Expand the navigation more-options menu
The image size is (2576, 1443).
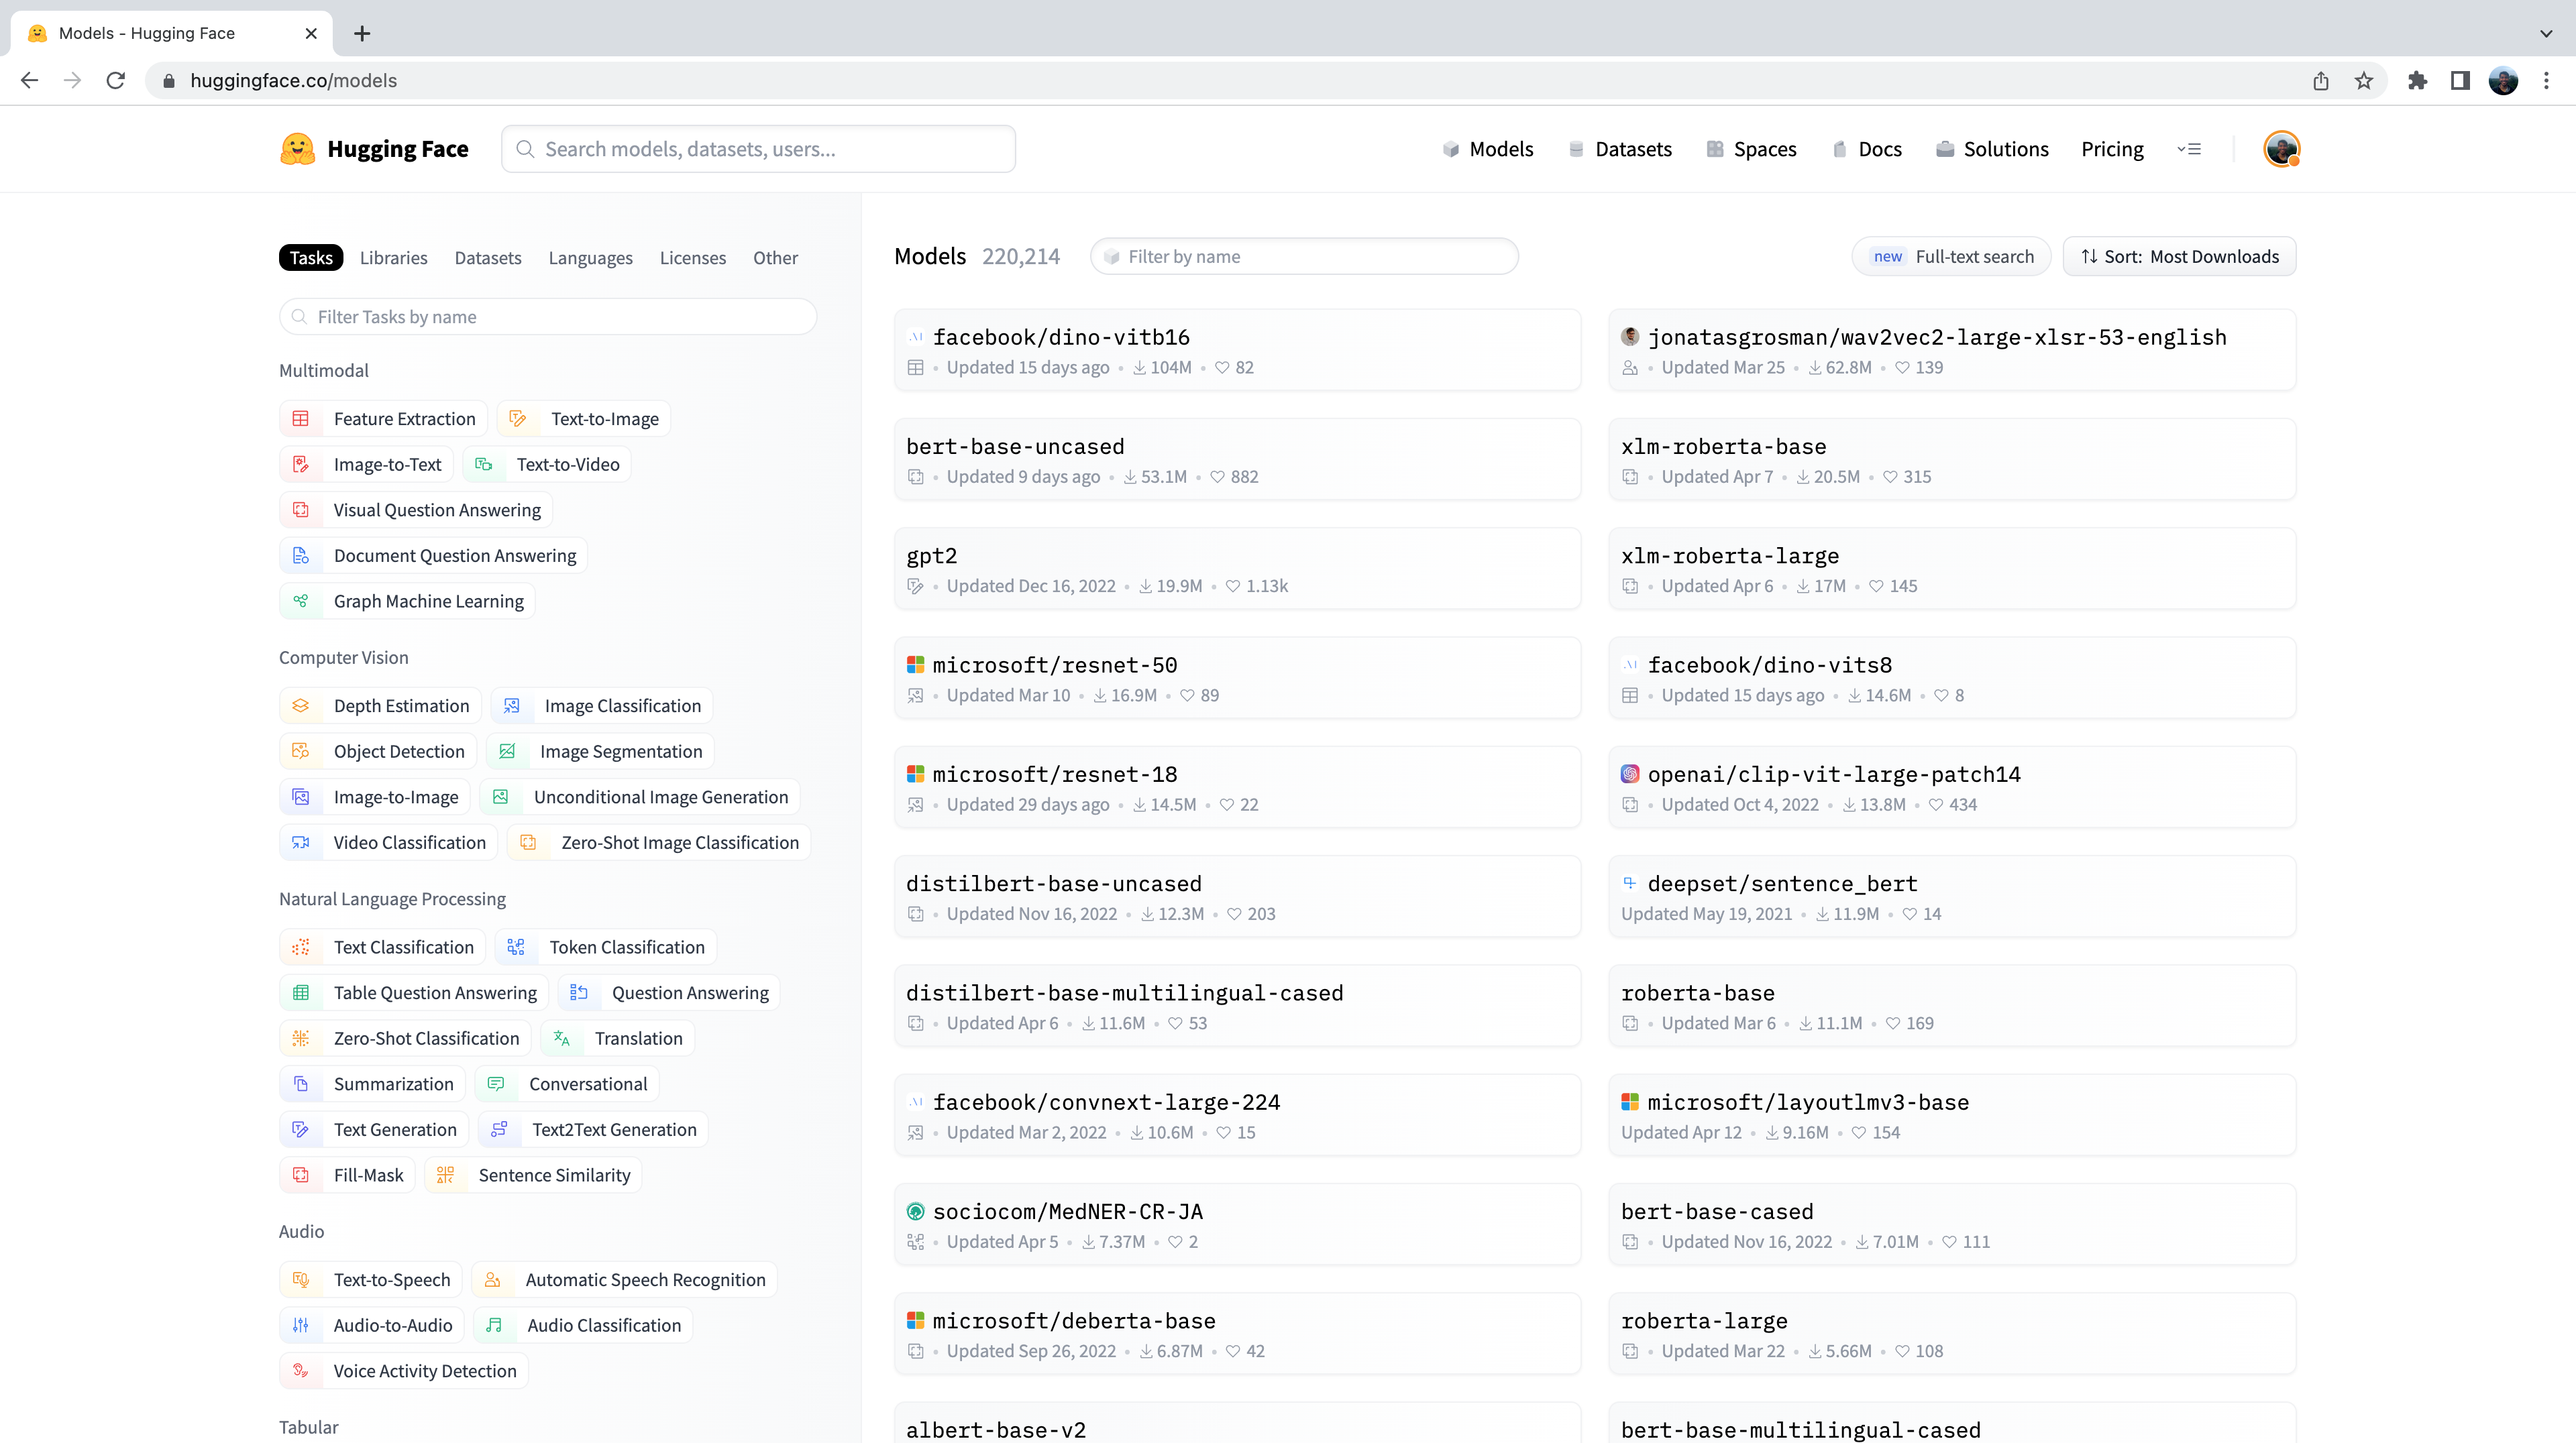point(2189,149)
